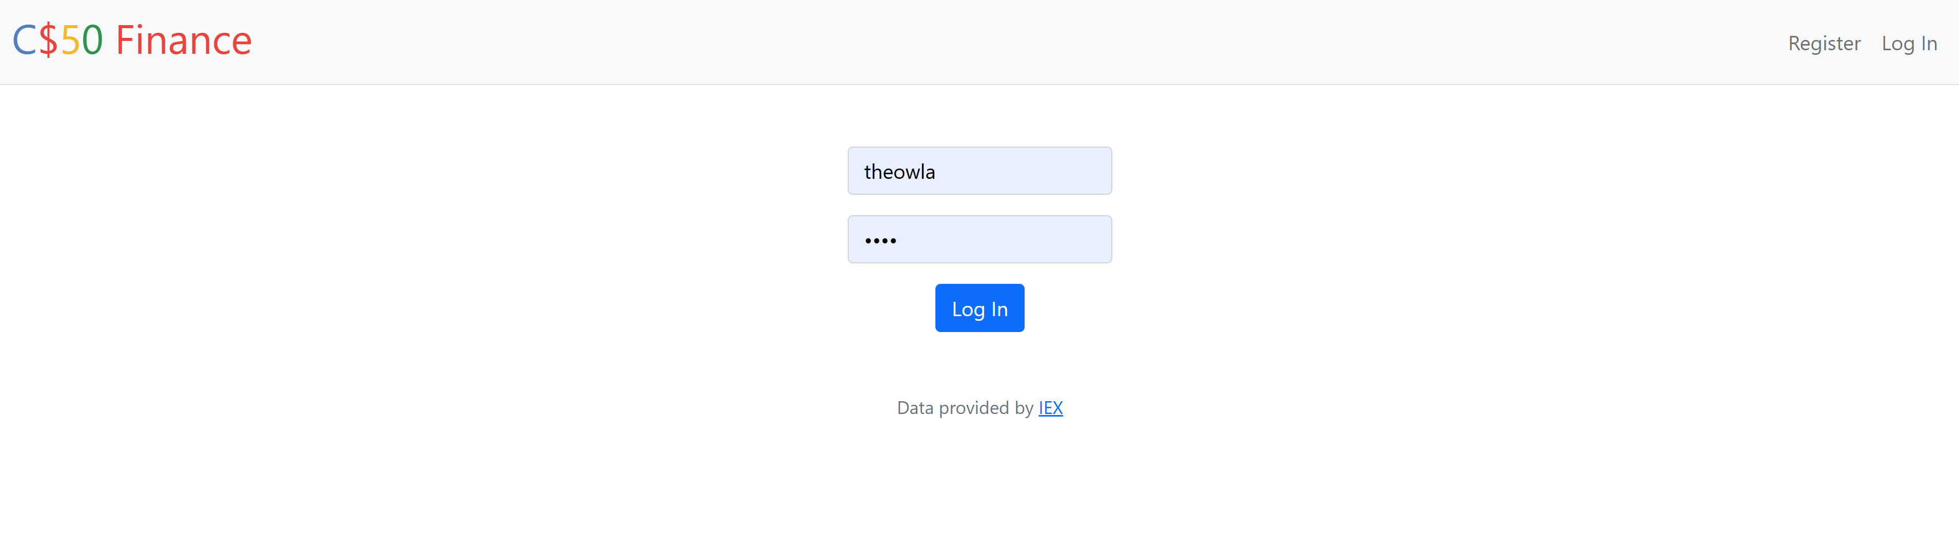
Task: Select the Register link in the top bar
Action: (1824, 44)
